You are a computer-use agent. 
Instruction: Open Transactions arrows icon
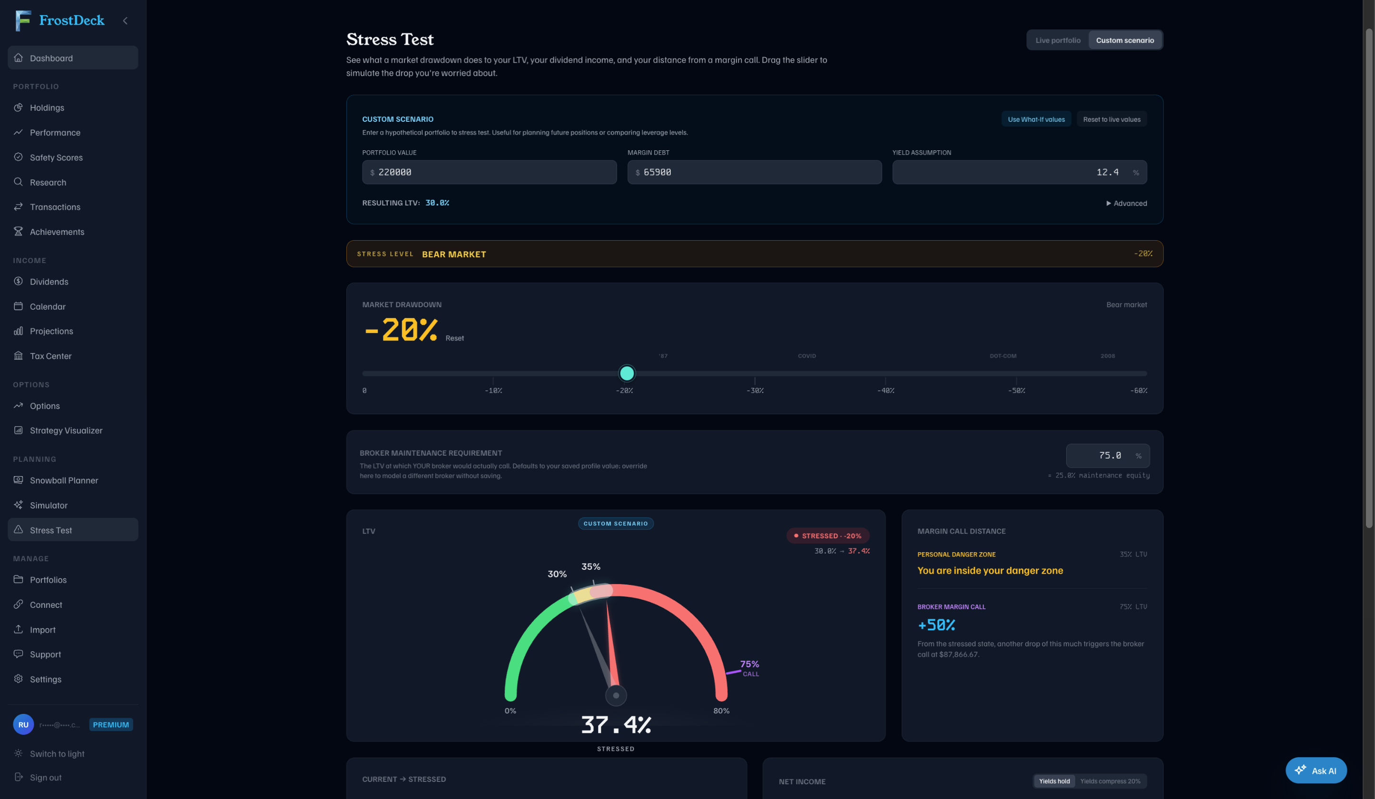tap(19, 207)
